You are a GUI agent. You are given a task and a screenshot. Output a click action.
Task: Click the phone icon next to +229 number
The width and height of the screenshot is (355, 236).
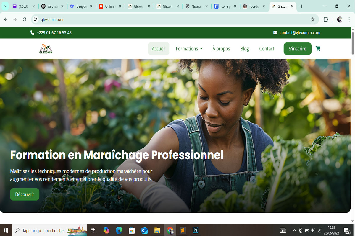coord(32,33)
